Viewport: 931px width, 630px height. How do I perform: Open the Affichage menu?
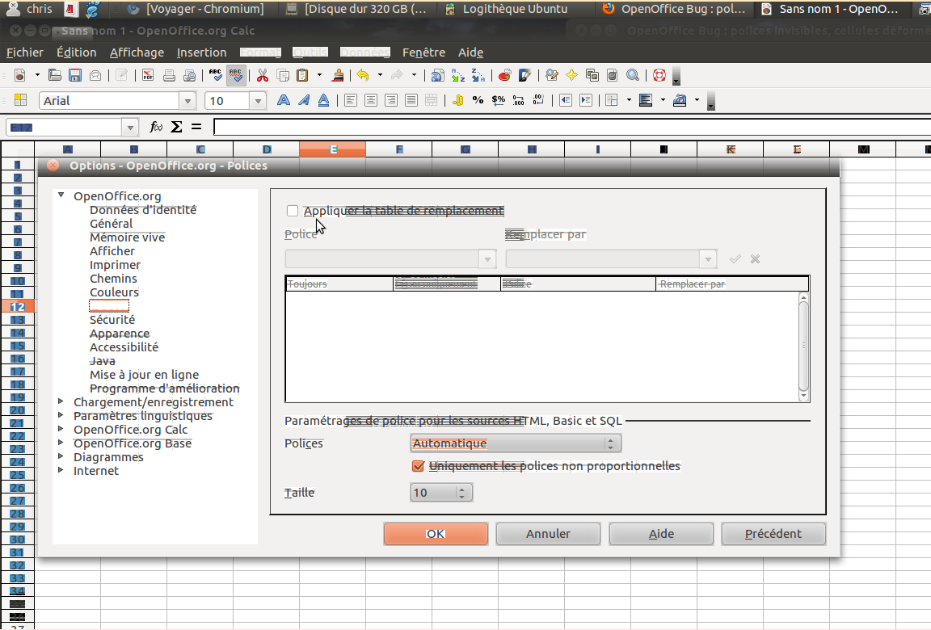(137, 52)
